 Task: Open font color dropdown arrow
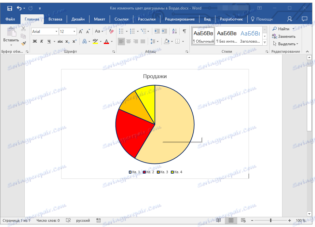[x=112, y=42]
